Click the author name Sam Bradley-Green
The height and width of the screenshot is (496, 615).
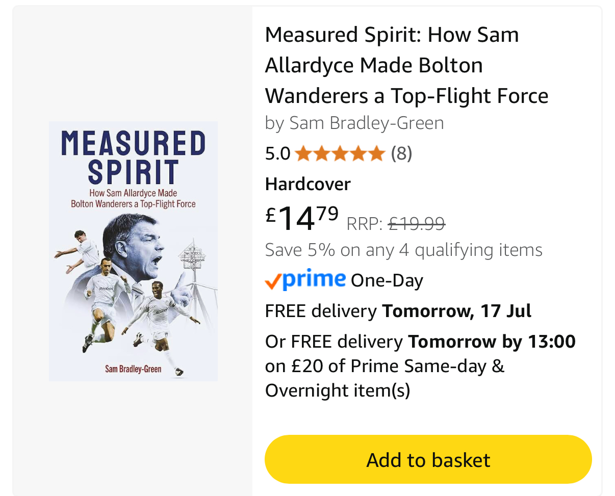pyautogui.click(x=366, y=123)
